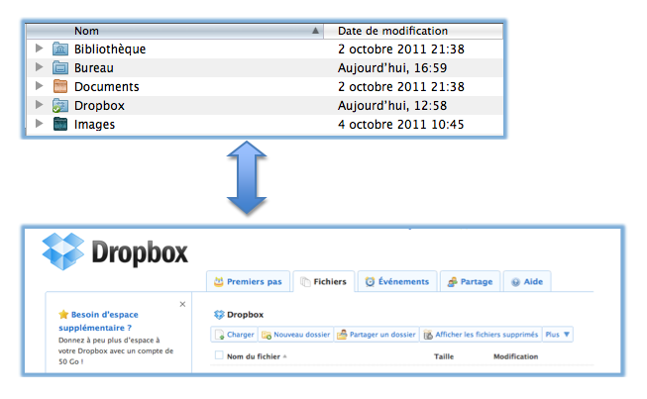Open 'Besoin d'espace supplémentaire ?' link
Image resolution: width=647 pixels, height=399 pixels.
click(98, 321)
